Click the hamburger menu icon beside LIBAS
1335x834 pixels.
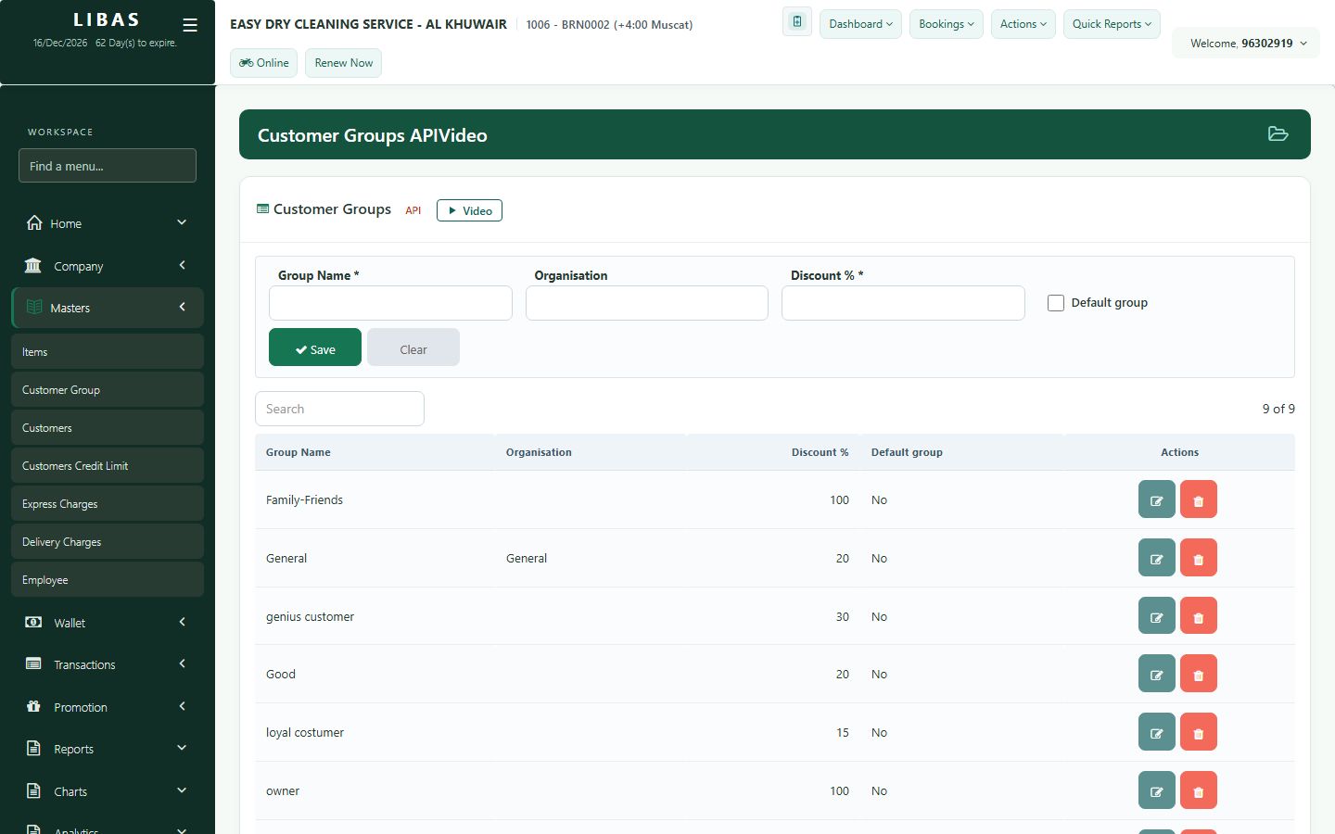click(x=190, y=25)
